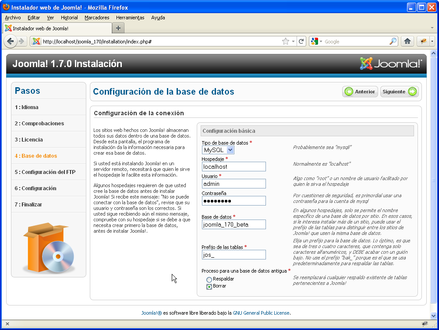Click the Proceso para una base de datos antigua label
The image size is (439, 330).
click(244, 271)
